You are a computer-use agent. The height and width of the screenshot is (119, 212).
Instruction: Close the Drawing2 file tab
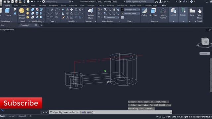36,25
